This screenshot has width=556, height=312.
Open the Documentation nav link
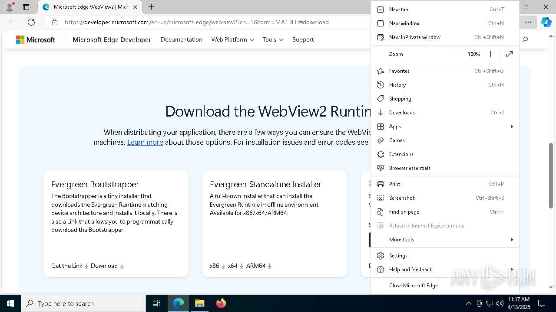point(182,39)
